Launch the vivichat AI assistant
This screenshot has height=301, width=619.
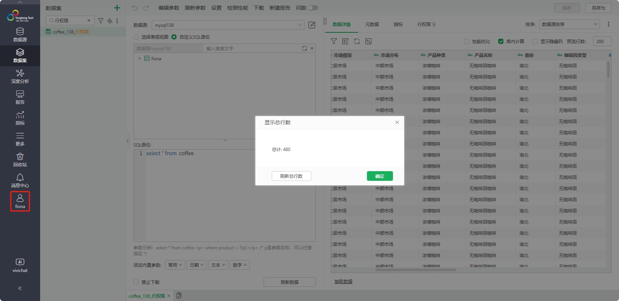tap(20, 265)
